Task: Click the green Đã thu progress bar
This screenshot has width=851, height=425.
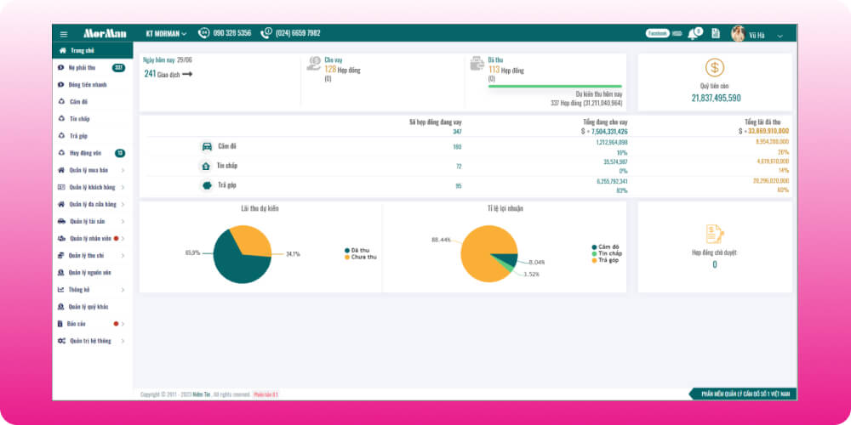Action: (555, 86)
